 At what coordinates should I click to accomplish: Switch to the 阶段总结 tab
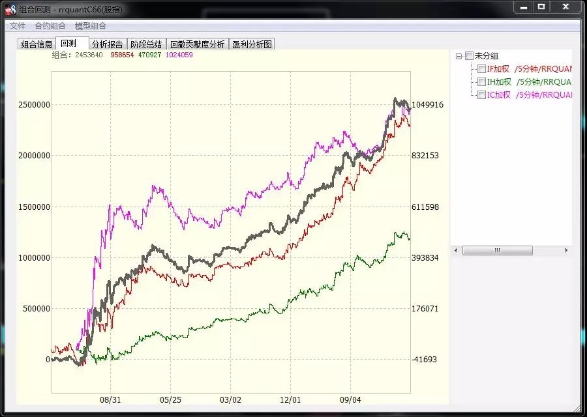[146, 44]
